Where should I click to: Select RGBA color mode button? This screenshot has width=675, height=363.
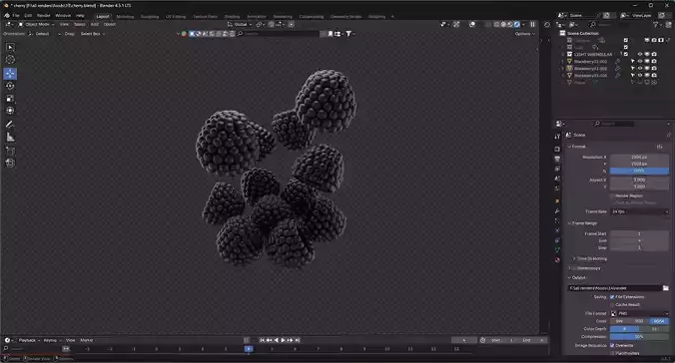tap(659, 321)
